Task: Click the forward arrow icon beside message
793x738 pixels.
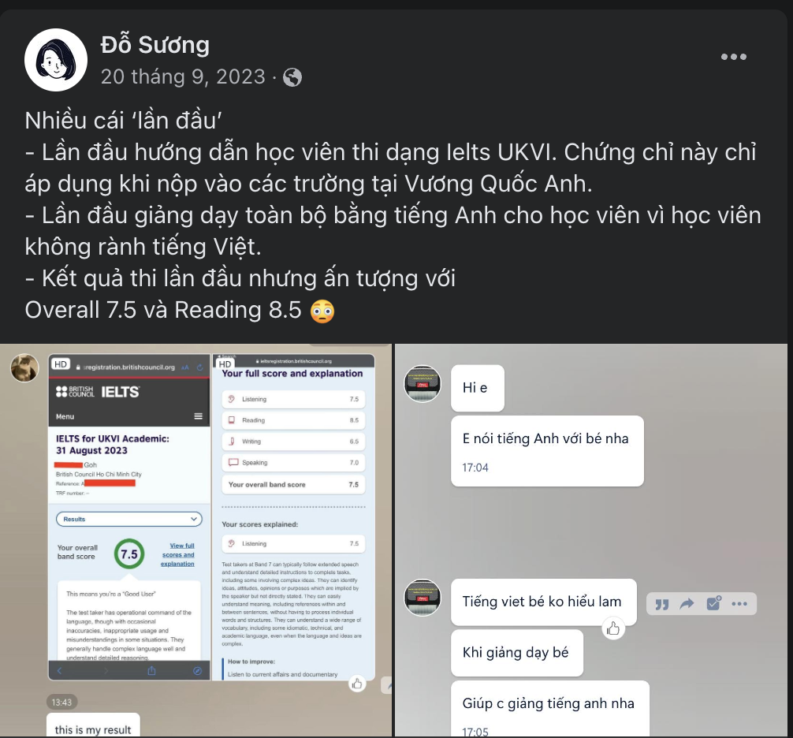Action: pyautogui.click(x=687, y=603)
